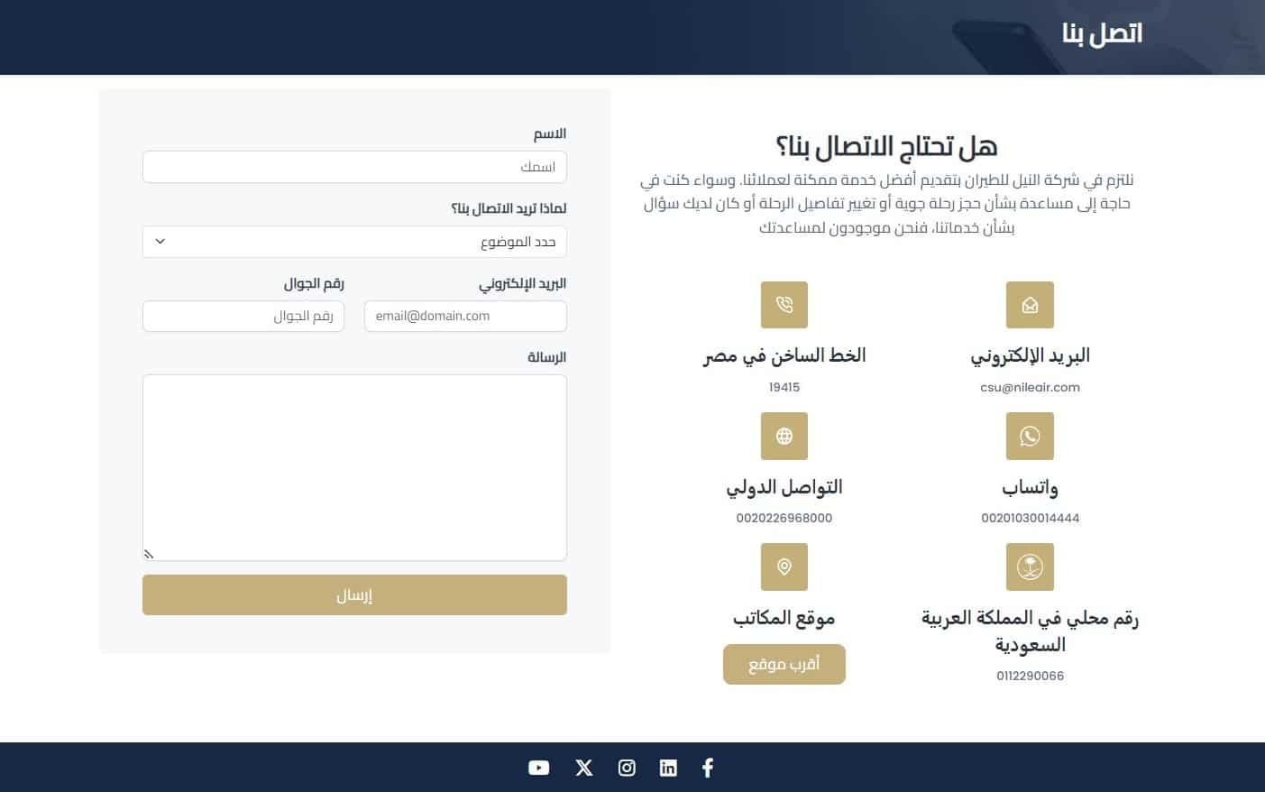Click the hotline phone icon tile
The height and width of the screenshot is (792, 1265).
[x=784, y=305]
